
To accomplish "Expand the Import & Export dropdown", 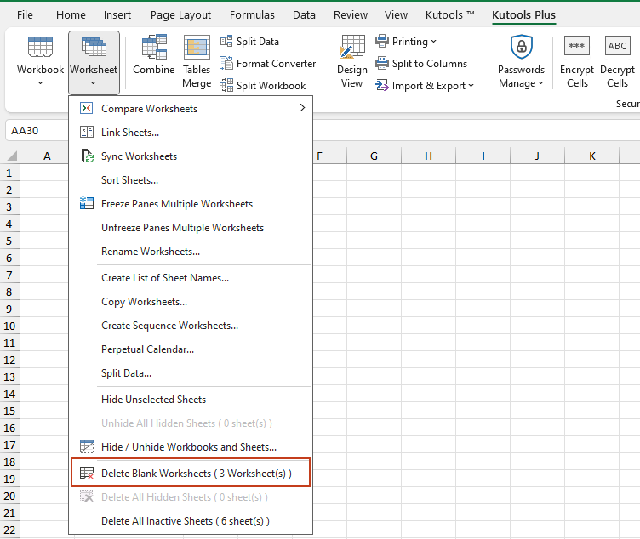I will click(425, 86).
